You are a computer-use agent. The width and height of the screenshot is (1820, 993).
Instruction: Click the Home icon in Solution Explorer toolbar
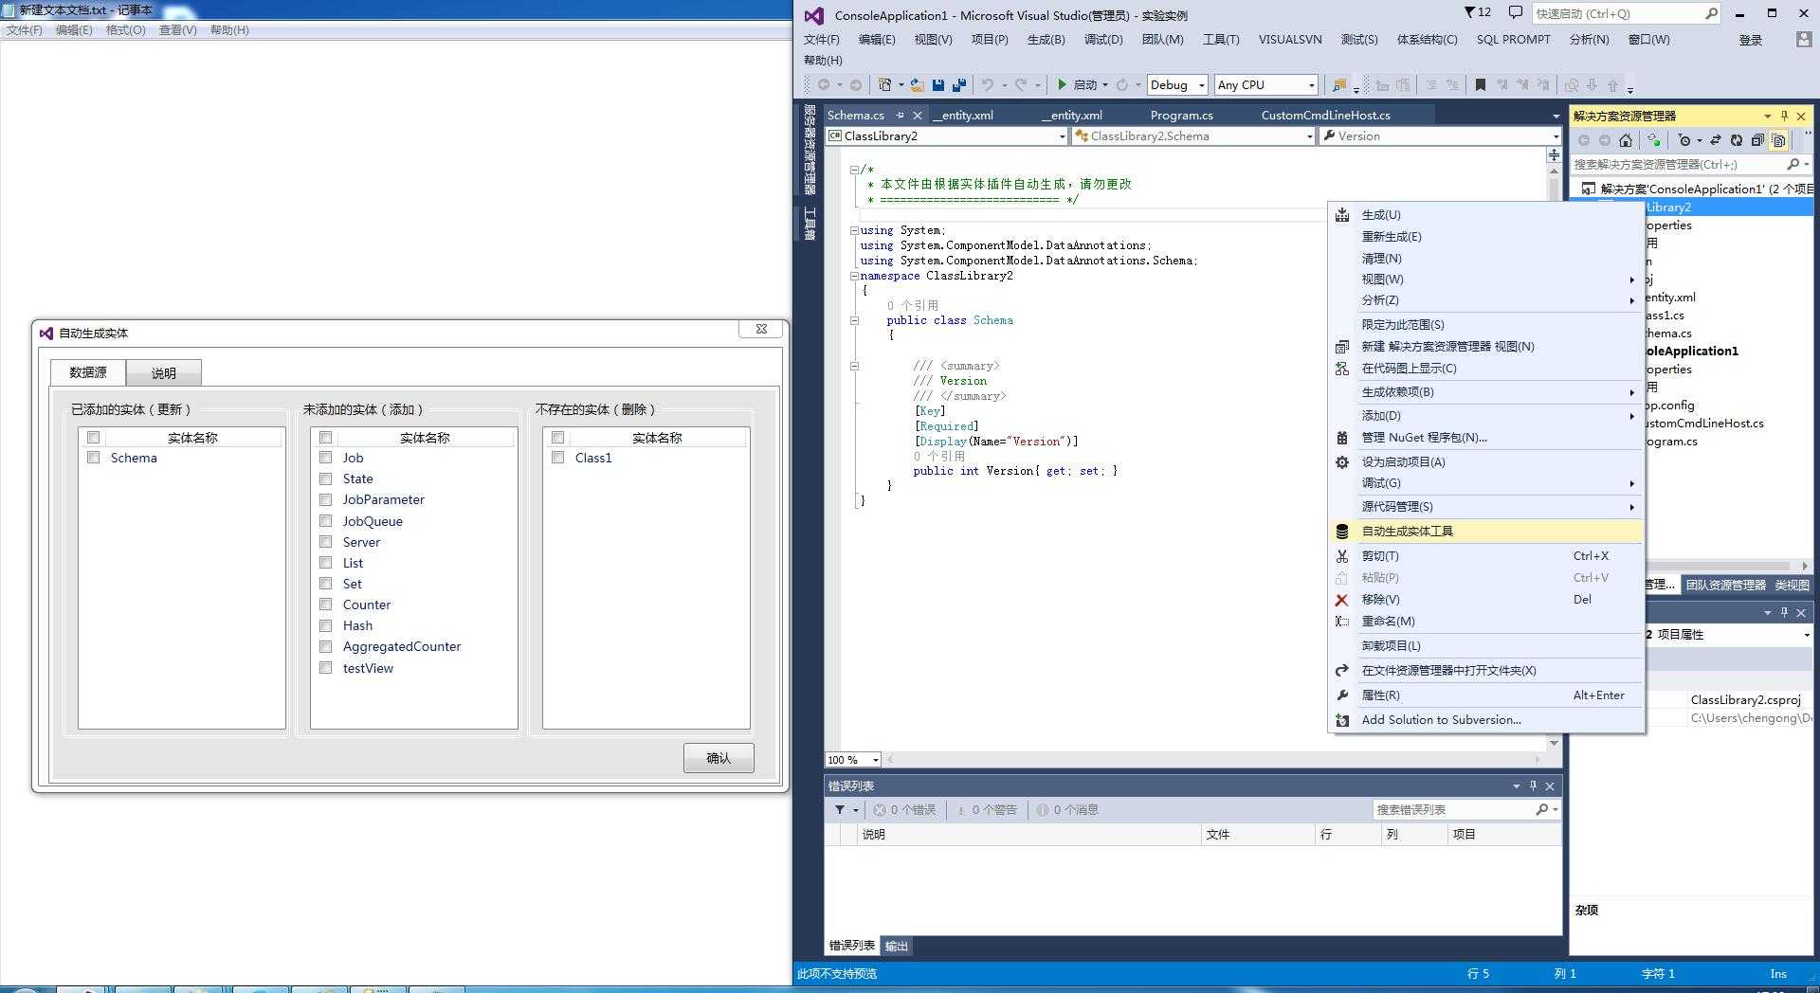click(1626, 140)
